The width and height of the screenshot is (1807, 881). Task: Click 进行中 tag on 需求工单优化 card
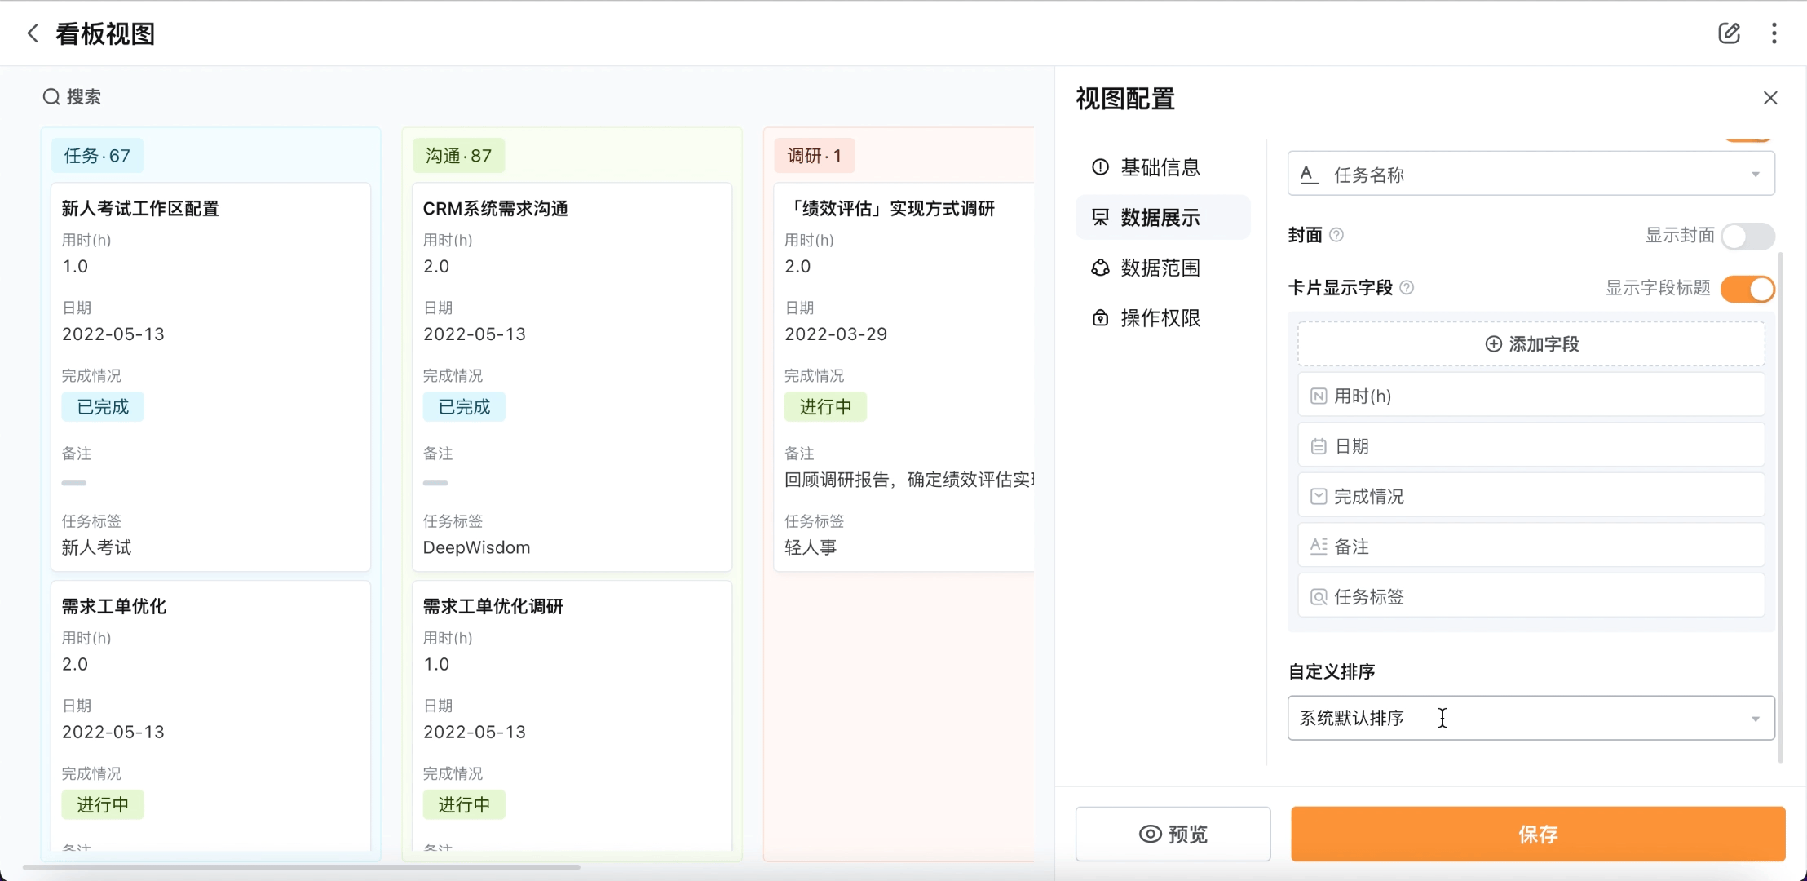click(103, 805)
